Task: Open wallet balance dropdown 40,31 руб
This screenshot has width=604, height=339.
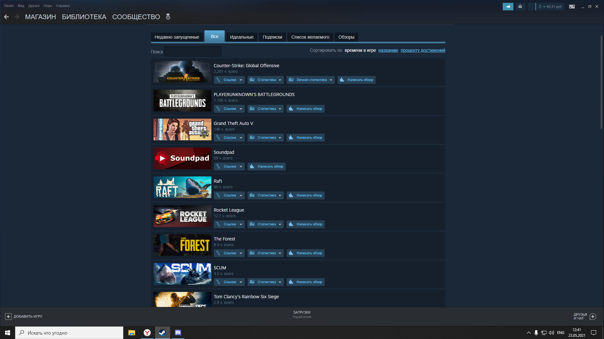Action: 550,7
